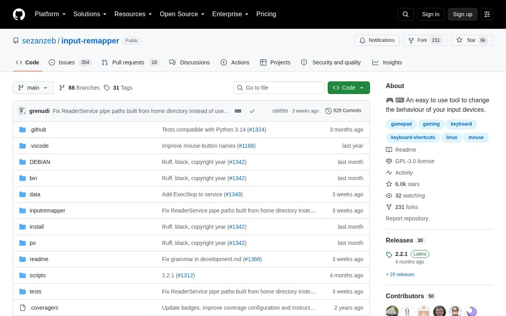Click the bell Notifications button
Image resolution: width=506 pixels, height=316 pixels.
(377, 40)
